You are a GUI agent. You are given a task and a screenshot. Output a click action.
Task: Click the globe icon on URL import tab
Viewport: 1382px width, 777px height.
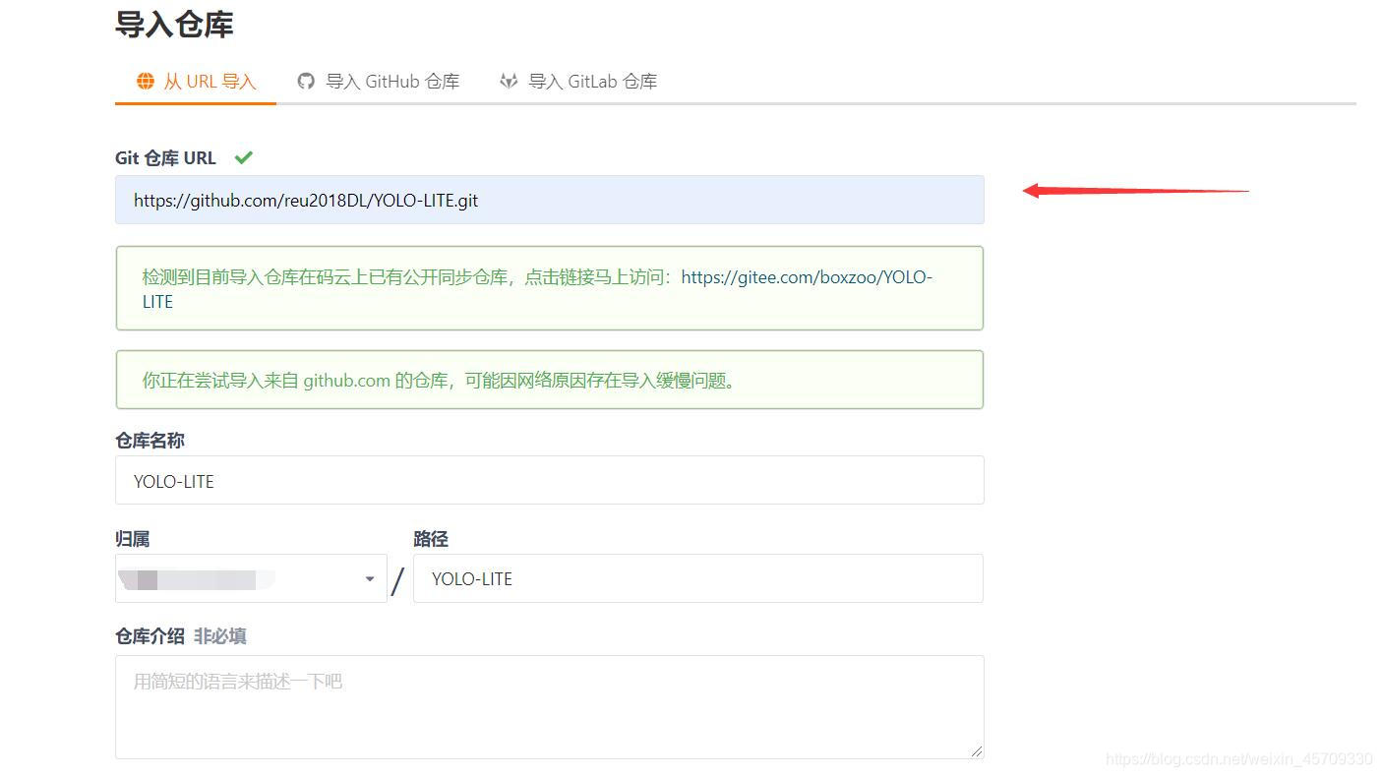tap(146, 82)
